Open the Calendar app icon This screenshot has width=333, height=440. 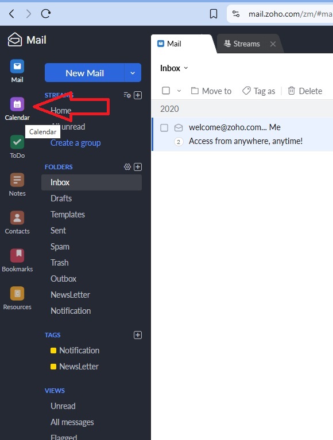pyautogui.click(x=17, y=104)
